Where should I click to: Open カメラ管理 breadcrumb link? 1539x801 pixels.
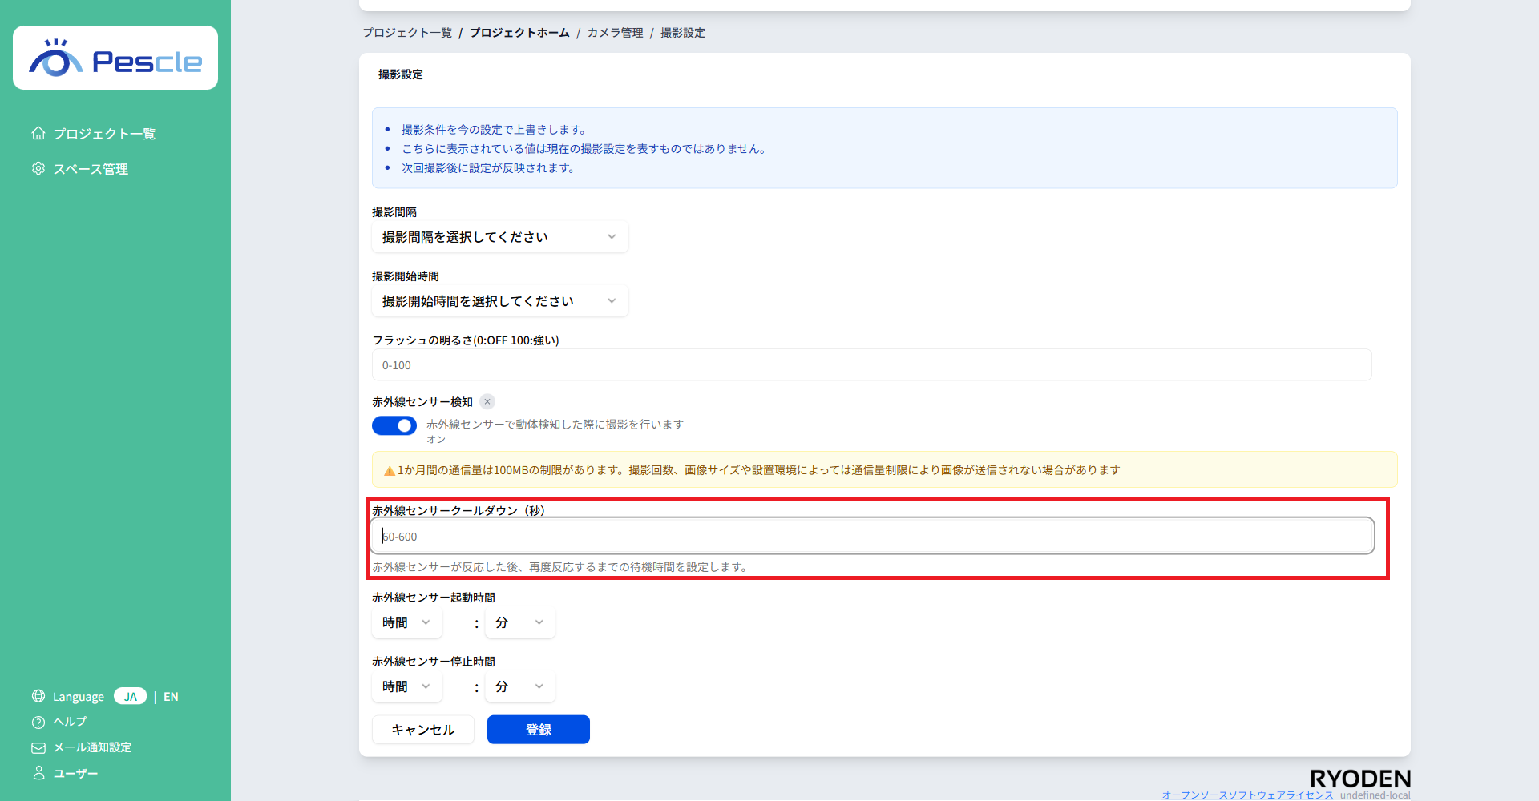615,33
